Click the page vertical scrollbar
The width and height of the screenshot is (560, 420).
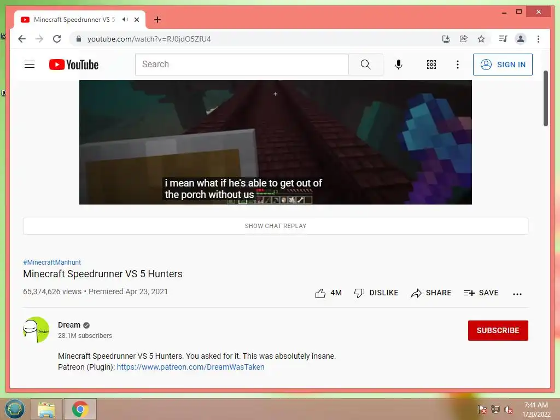545,98
